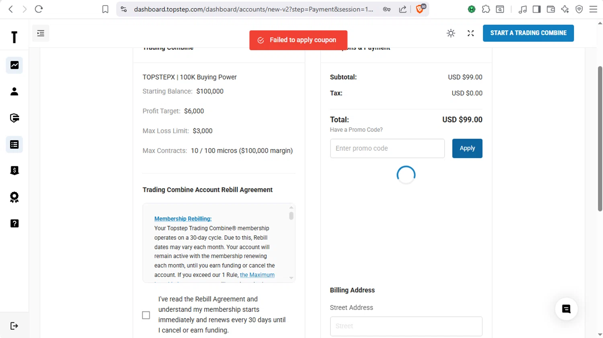Dismiss the Failed to apply coupon toast

click(x=298, y=40)
